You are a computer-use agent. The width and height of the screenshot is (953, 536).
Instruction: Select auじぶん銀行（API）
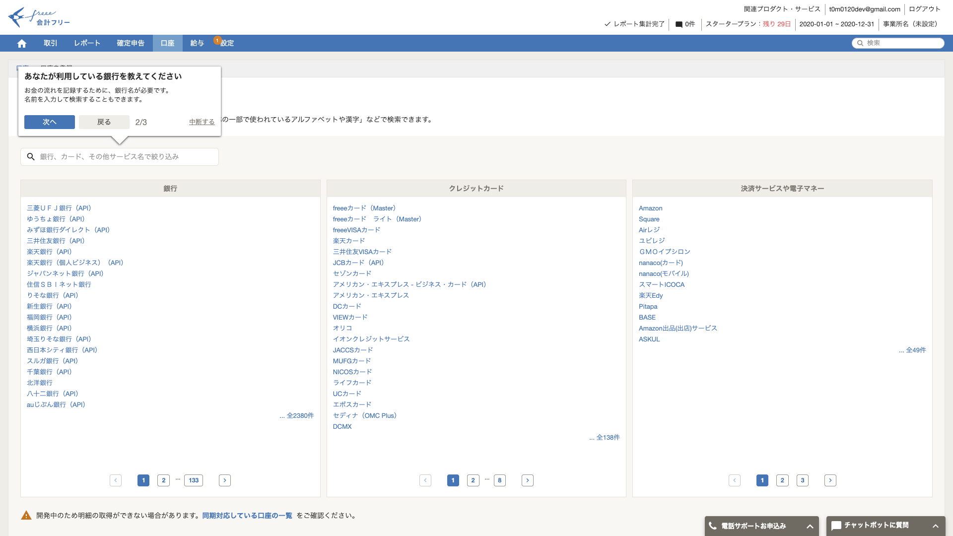coord(56,405)
